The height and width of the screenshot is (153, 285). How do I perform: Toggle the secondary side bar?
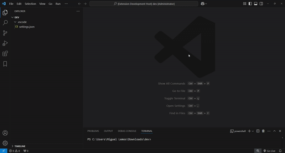point(261,4)
